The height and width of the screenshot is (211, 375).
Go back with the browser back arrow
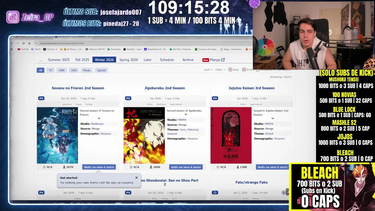pos(12,43)
